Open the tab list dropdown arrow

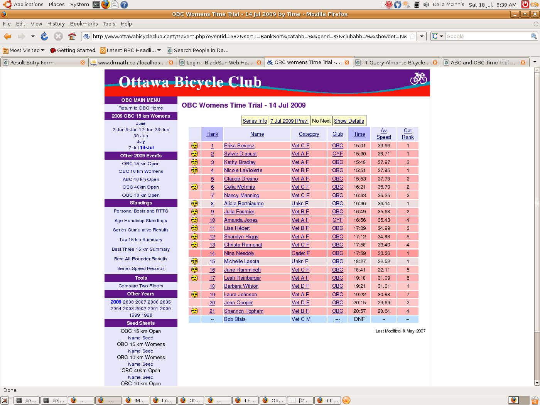pos(535,62)
